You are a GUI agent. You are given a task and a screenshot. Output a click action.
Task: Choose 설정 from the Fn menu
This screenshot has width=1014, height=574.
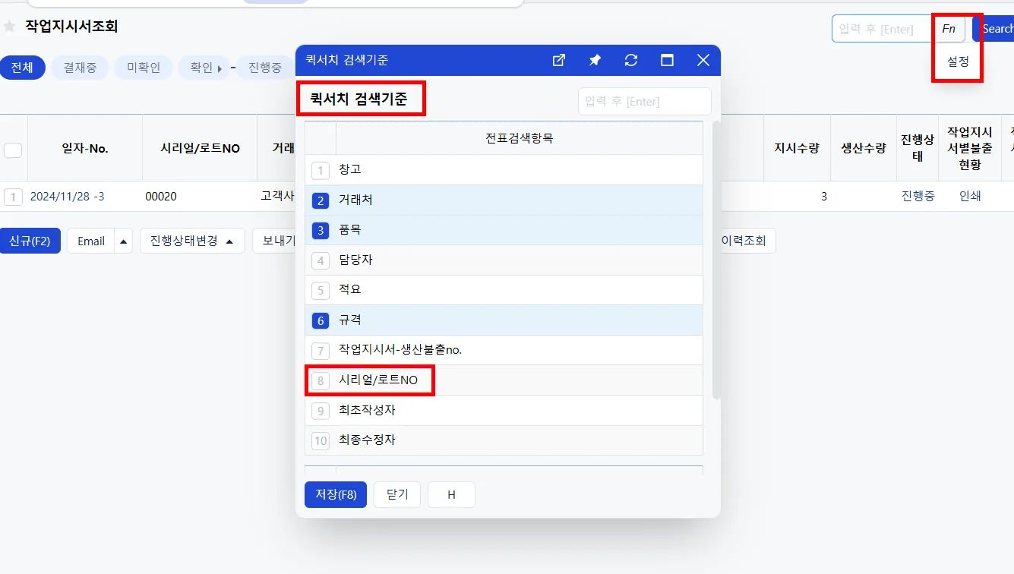[x=958, y=62]
